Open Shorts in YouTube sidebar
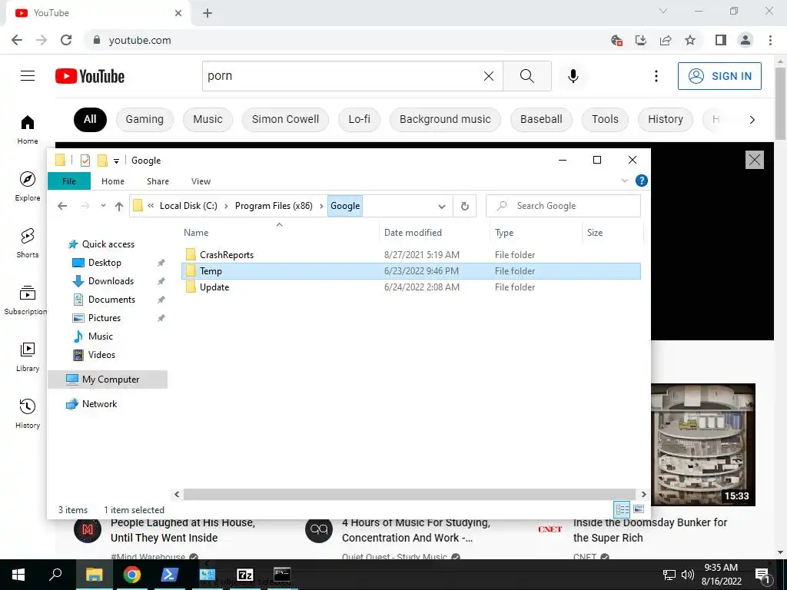Image resolution: width=787 pixels, height=590 pixels. pyautogui.click(x=28, y=243)
